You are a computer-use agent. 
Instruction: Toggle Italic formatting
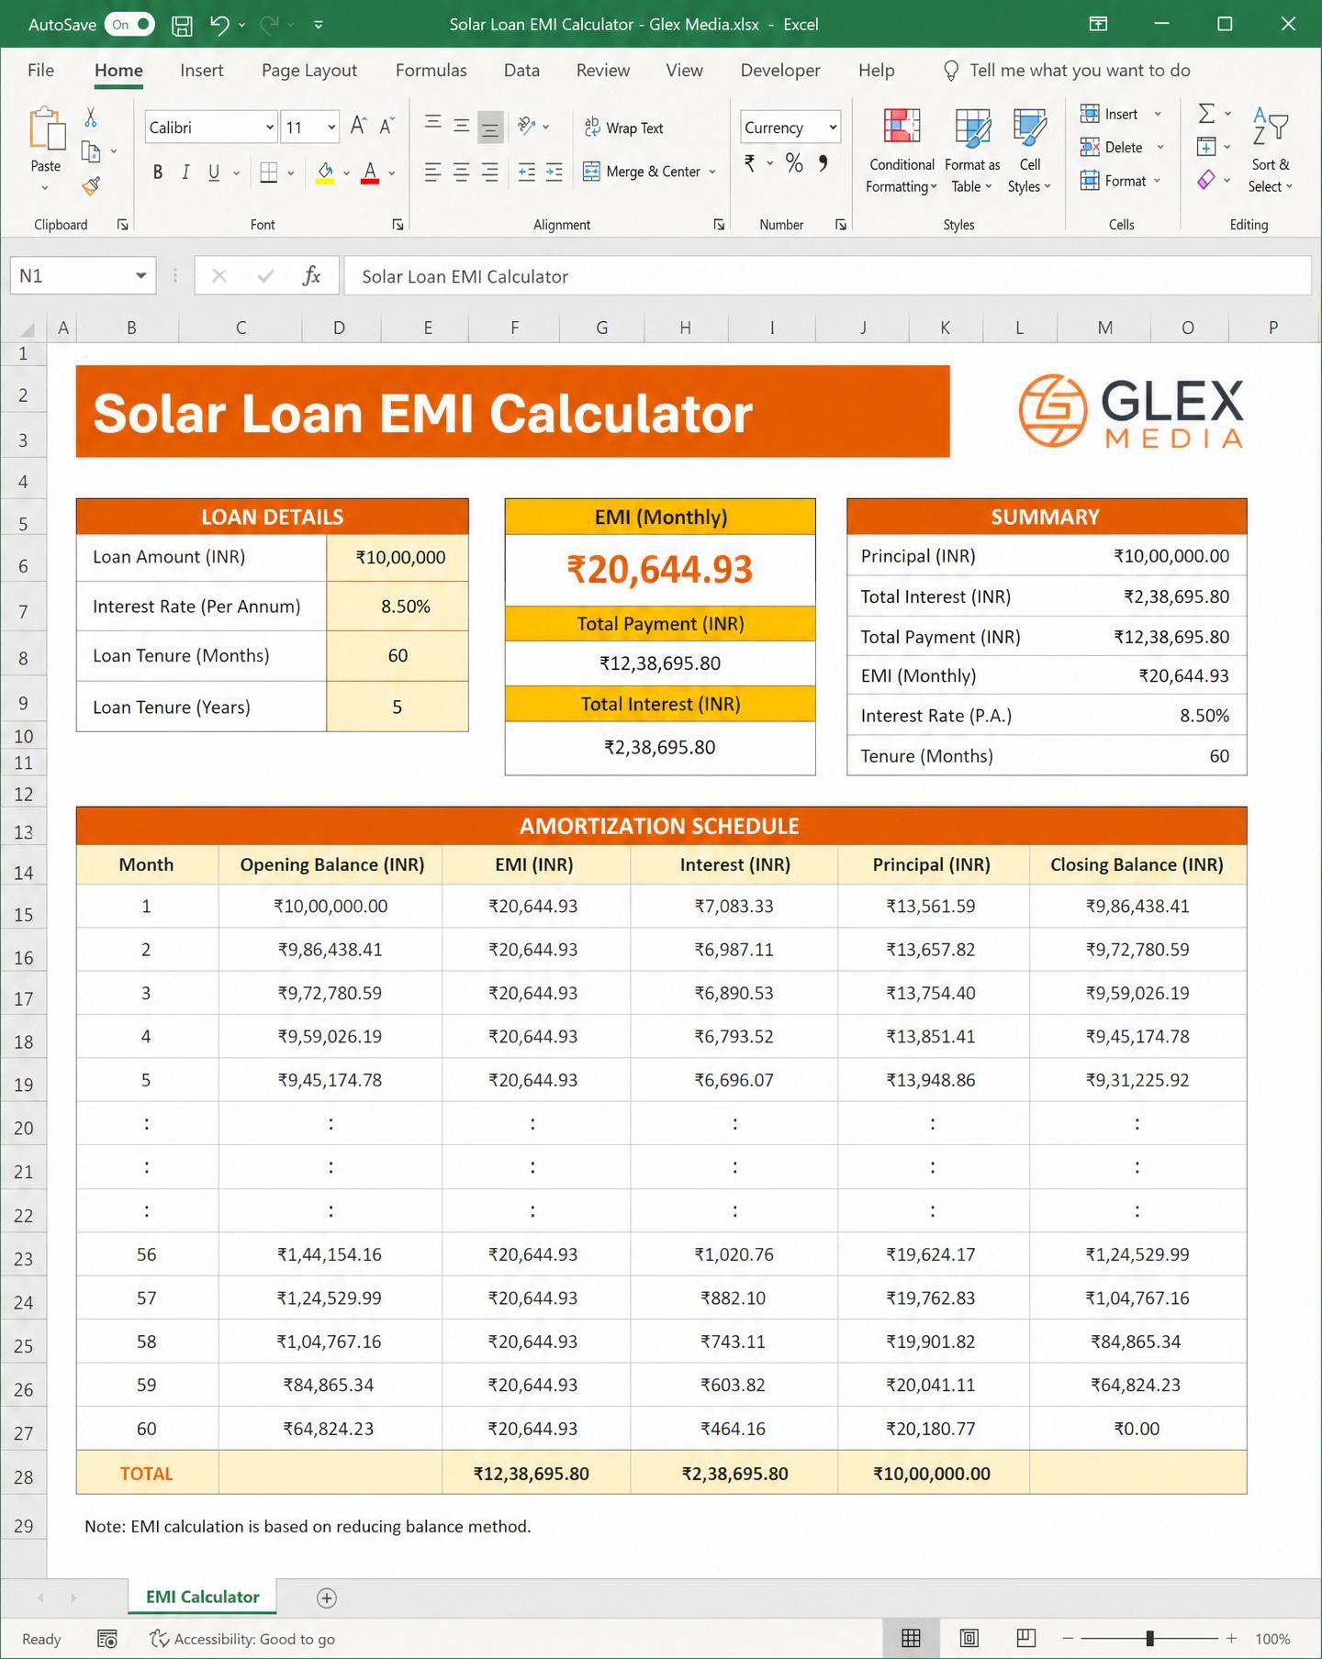tap(185, 172)
